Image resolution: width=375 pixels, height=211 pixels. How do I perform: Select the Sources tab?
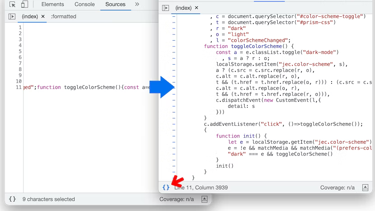point(115,5)
